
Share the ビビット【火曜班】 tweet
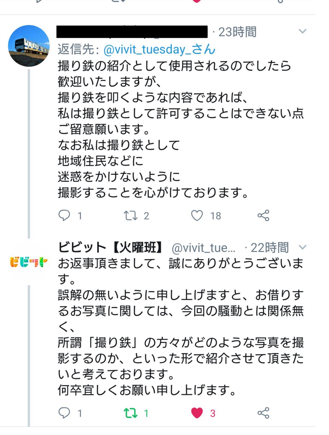pos(263,413)
